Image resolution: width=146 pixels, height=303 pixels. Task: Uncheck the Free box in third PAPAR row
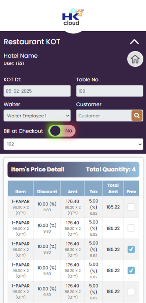[131, 249]
